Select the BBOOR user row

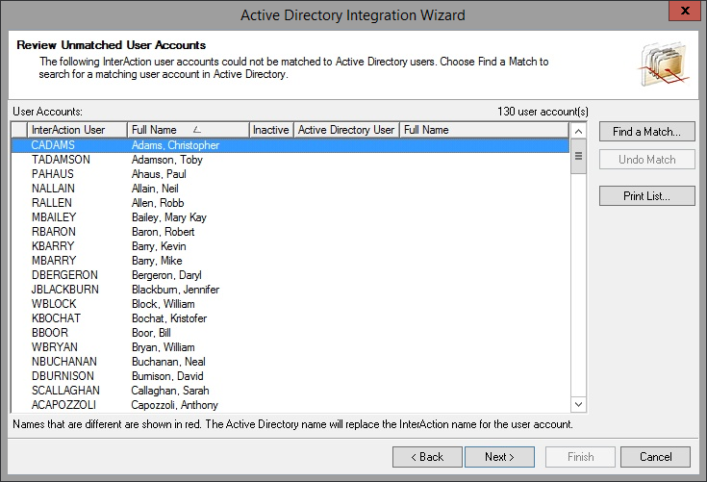click(x=290, y=333)
